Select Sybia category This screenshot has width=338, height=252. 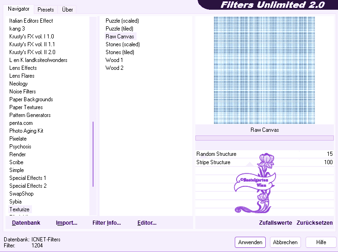pyautogui.click(x=15, y=202)
